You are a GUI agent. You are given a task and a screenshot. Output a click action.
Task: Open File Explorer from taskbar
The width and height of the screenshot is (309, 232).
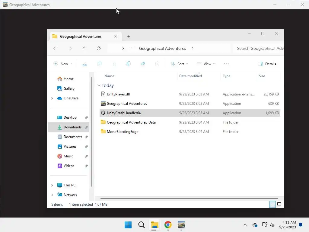tap(155, 225)
